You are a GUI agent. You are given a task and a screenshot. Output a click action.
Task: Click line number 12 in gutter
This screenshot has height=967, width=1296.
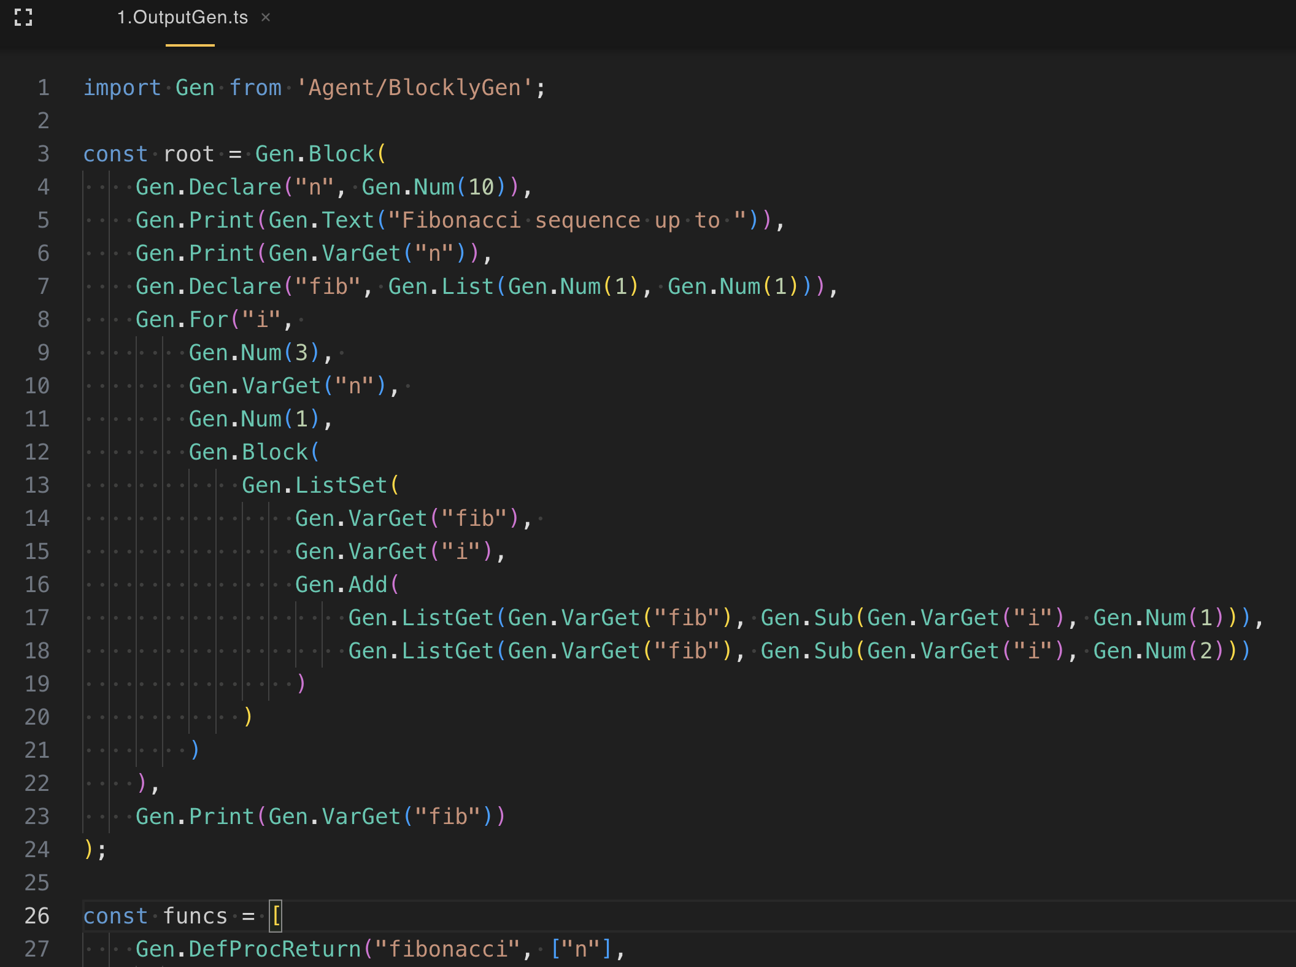37,452
